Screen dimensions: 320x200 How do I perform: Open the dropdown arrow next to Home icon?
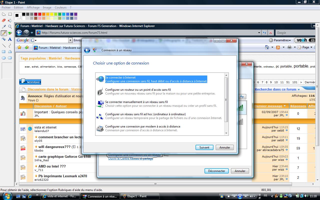point(272,47)
